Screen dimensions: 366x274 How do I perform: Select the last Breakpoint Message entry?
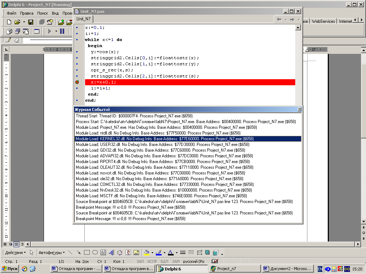[188, 219]
